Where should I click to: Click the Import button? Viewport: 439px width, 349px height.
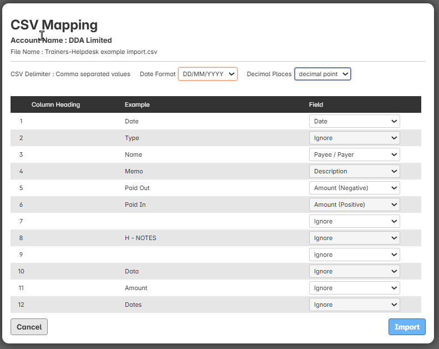click(407, 327)
